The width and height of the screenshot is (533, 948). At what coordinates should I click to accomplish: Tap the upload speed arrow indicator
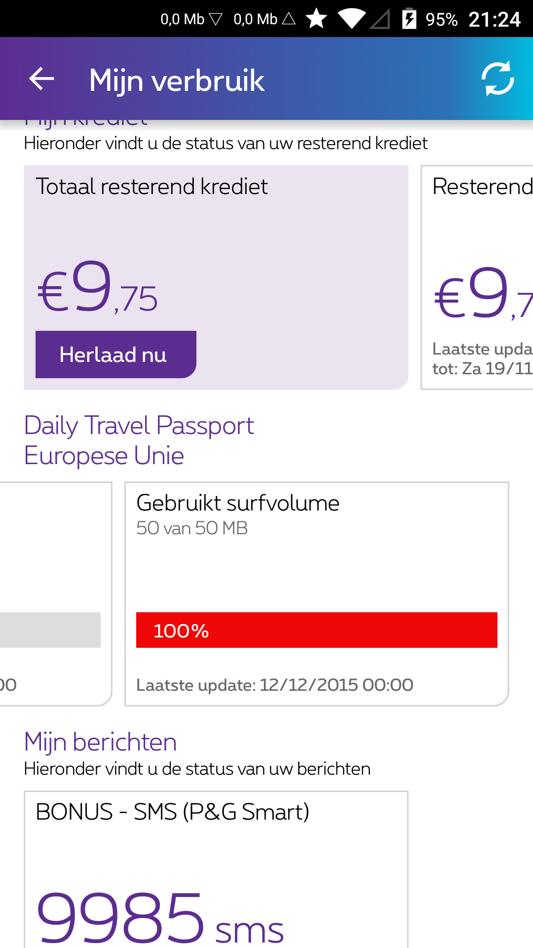point(289,19)
